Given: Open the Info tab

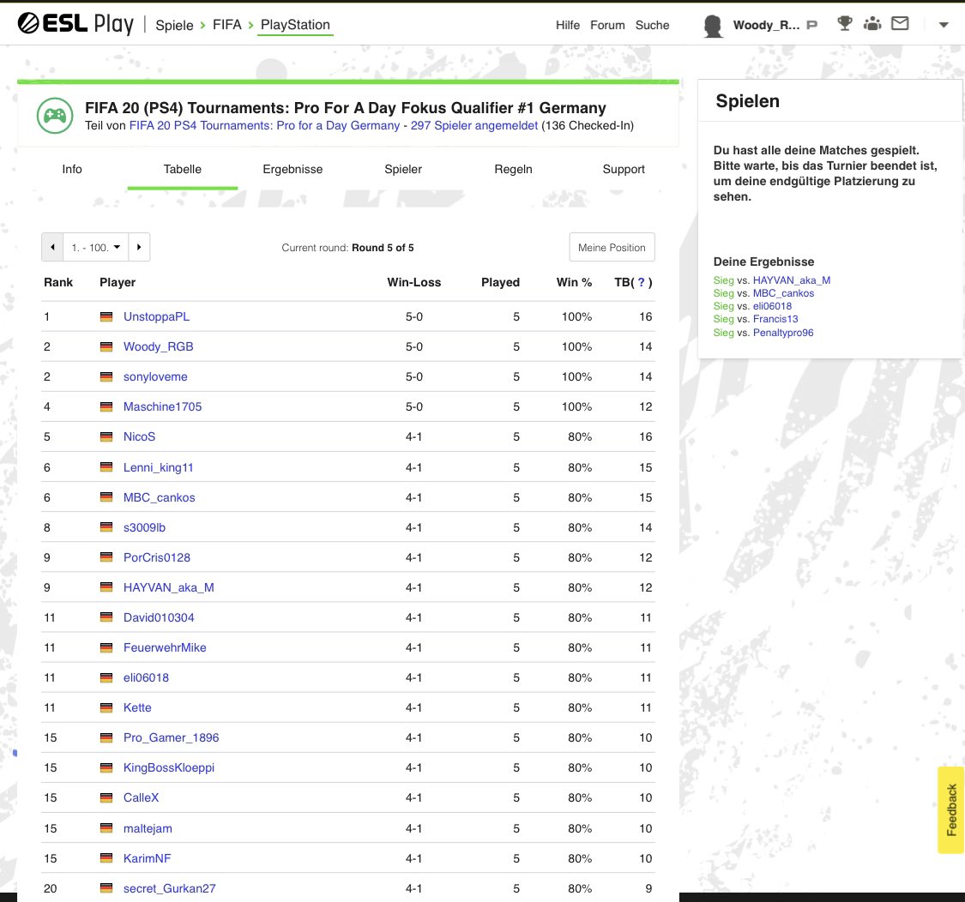Looking at the screenshot, I should [72, 169].
